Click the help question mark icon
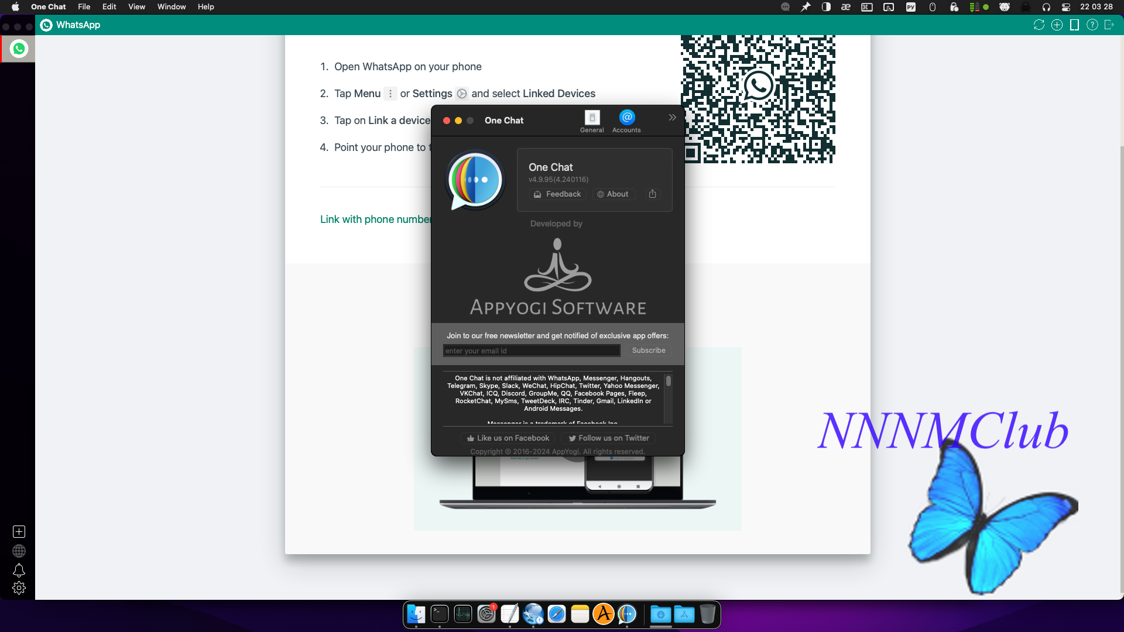Image resolution: width=1124 pixels, height=632 pixels. point(1092,25)
